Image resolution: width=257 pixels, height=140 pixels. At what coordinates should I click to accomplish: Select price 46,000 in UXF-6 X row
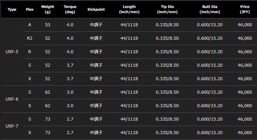[x=245, y=106]
